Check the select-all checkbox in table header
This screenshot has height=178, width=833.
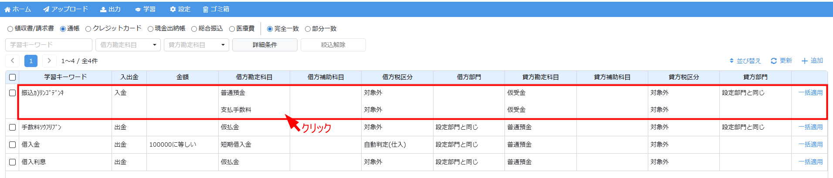pos(12,77)
